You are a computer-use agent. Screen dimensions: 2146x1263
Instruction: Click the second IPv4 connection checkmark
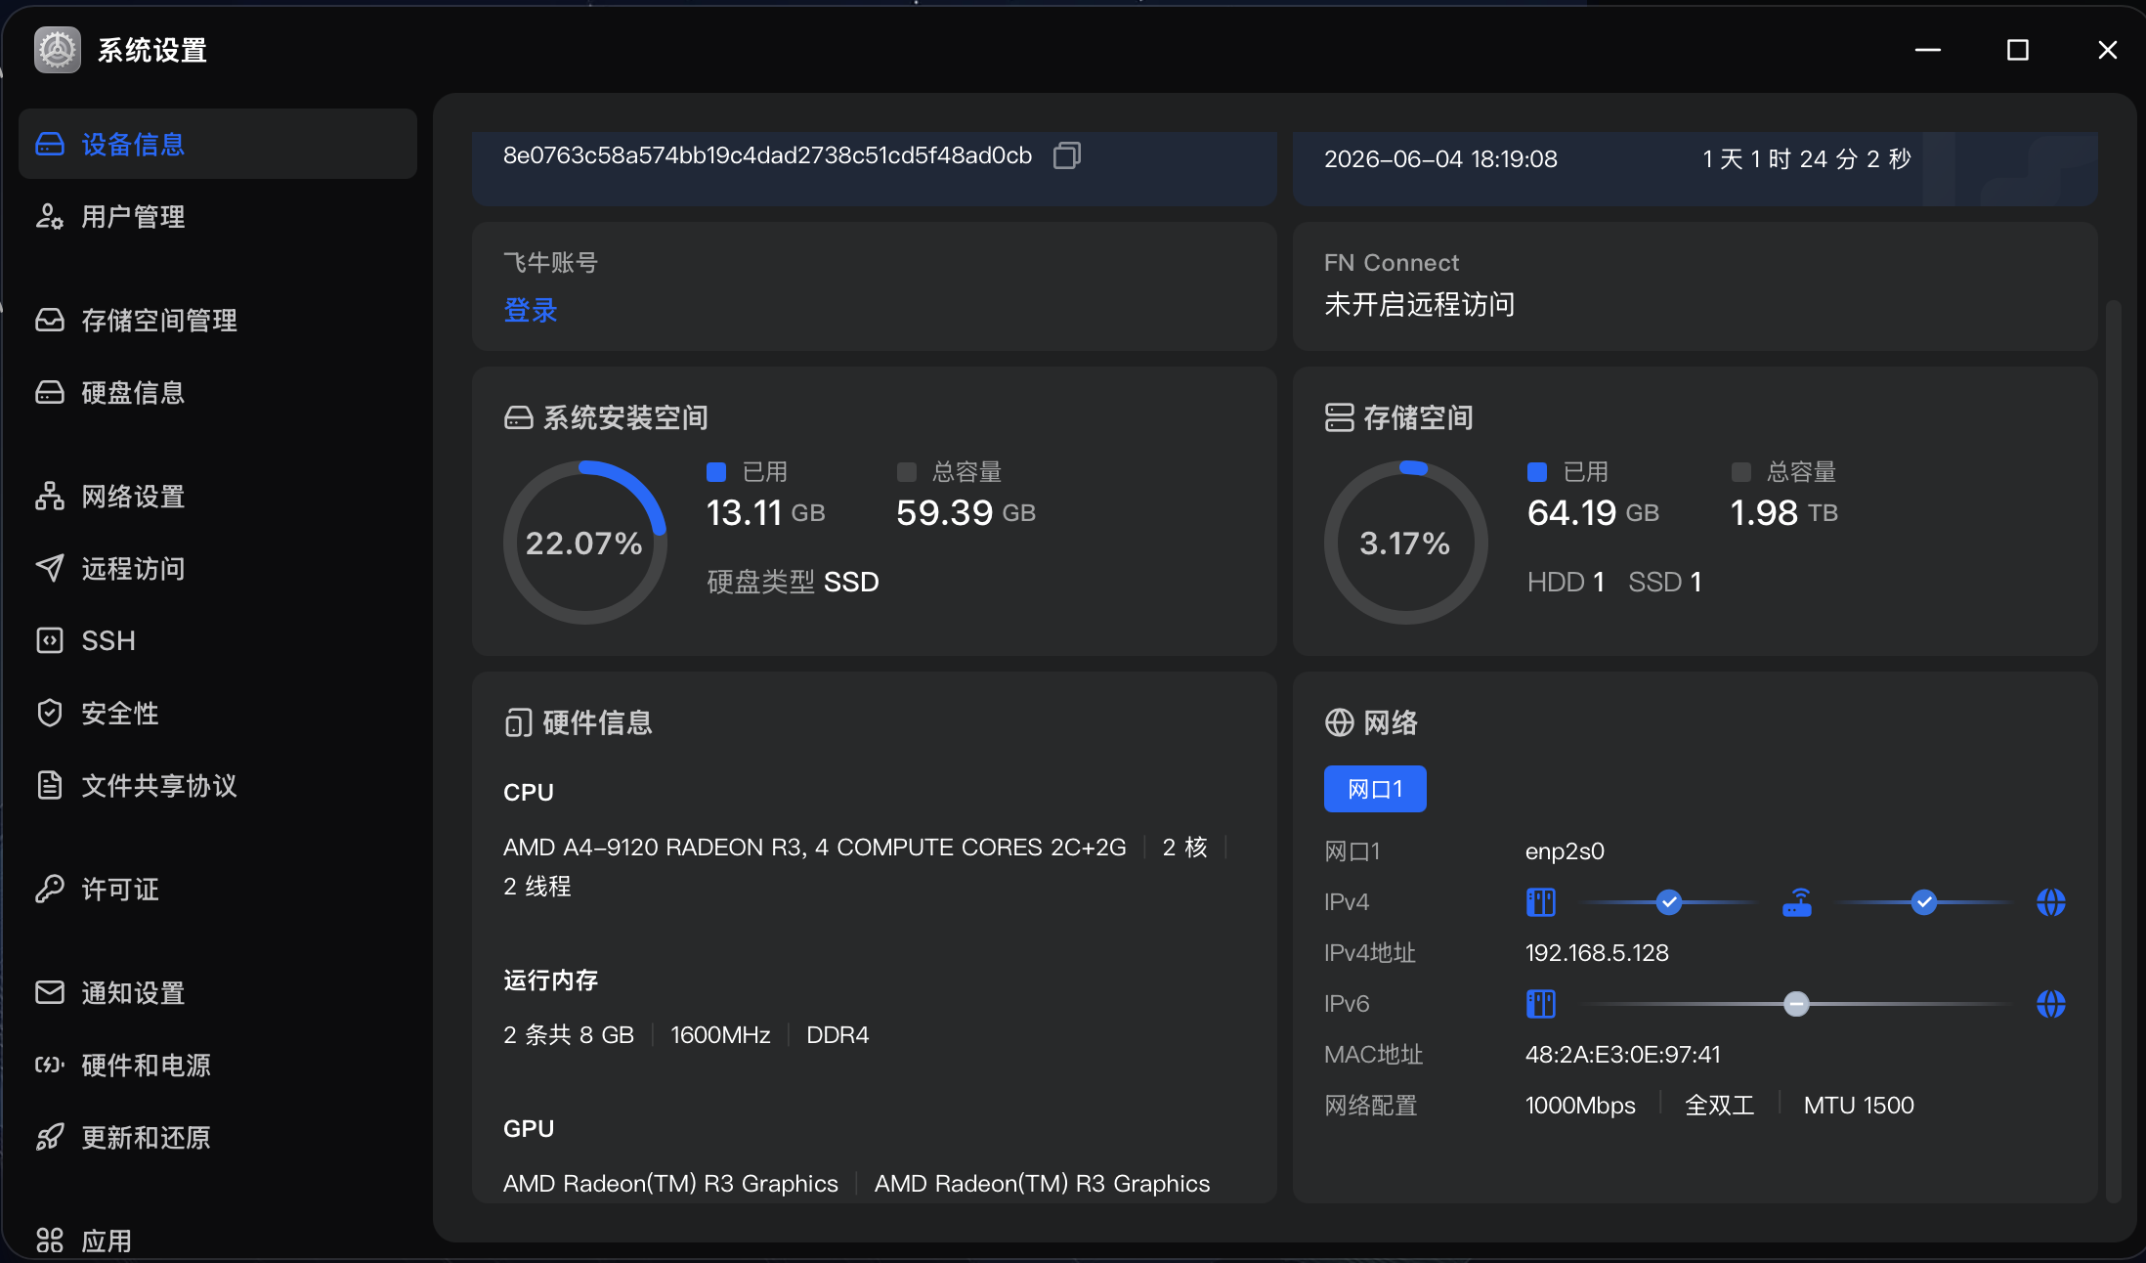tap(1924, 902)
